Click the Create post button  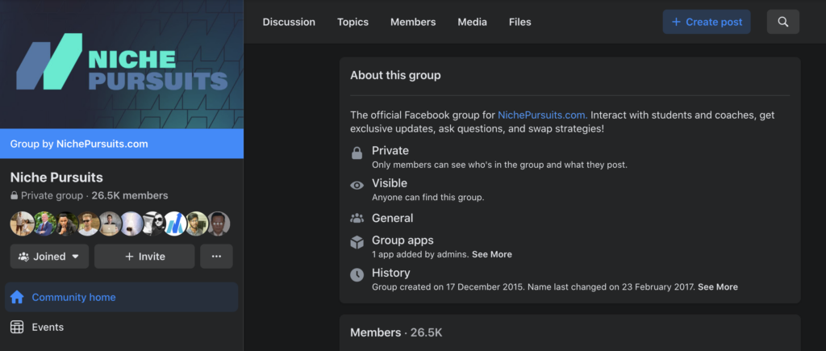click(707, 22)
